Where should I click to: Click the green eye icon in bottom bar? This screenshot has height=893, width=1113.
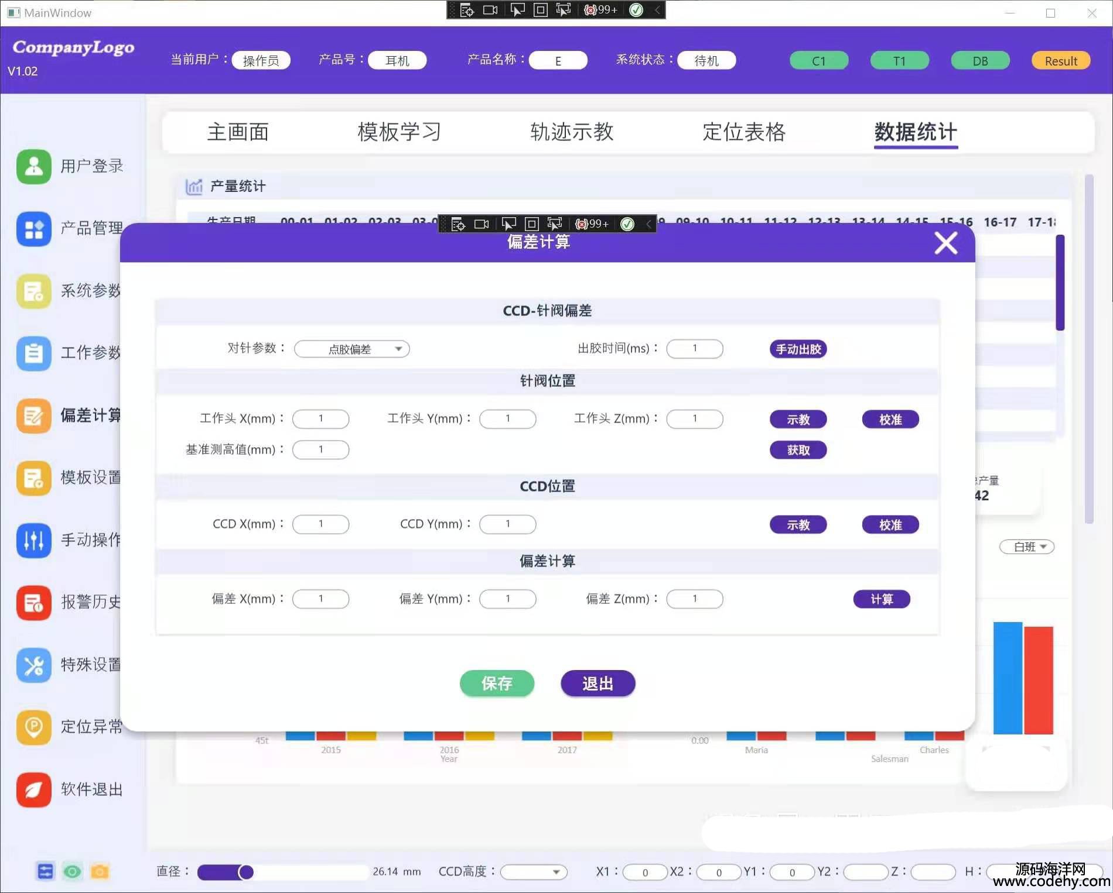(x=73, y=871)
